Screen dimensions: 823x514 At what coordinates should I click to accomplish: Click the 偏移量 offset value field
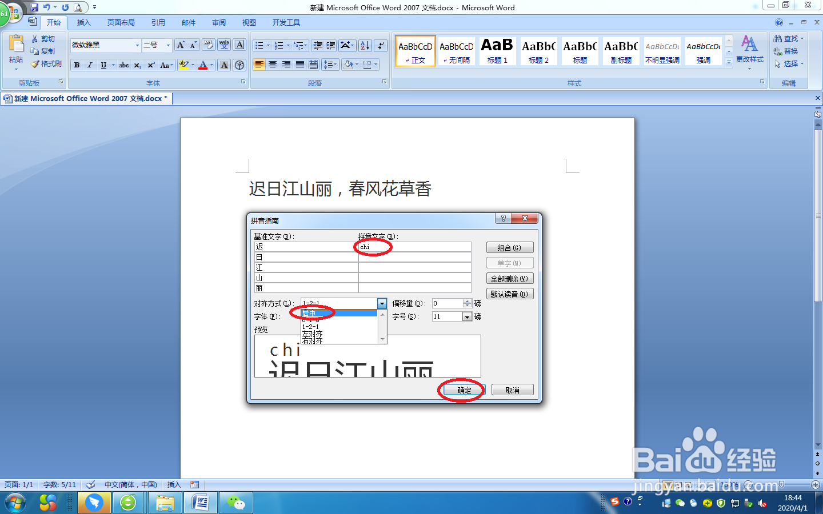pyautogui.click(x=448, y=303)
